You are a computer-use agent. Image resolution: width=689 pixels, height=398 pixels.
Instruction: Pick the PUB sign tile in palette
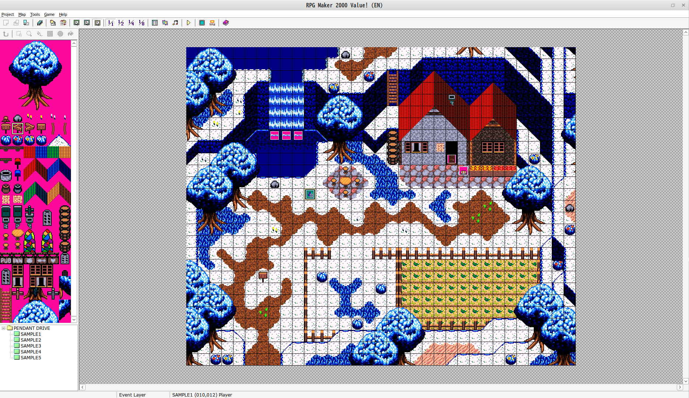tap(6, 260)
